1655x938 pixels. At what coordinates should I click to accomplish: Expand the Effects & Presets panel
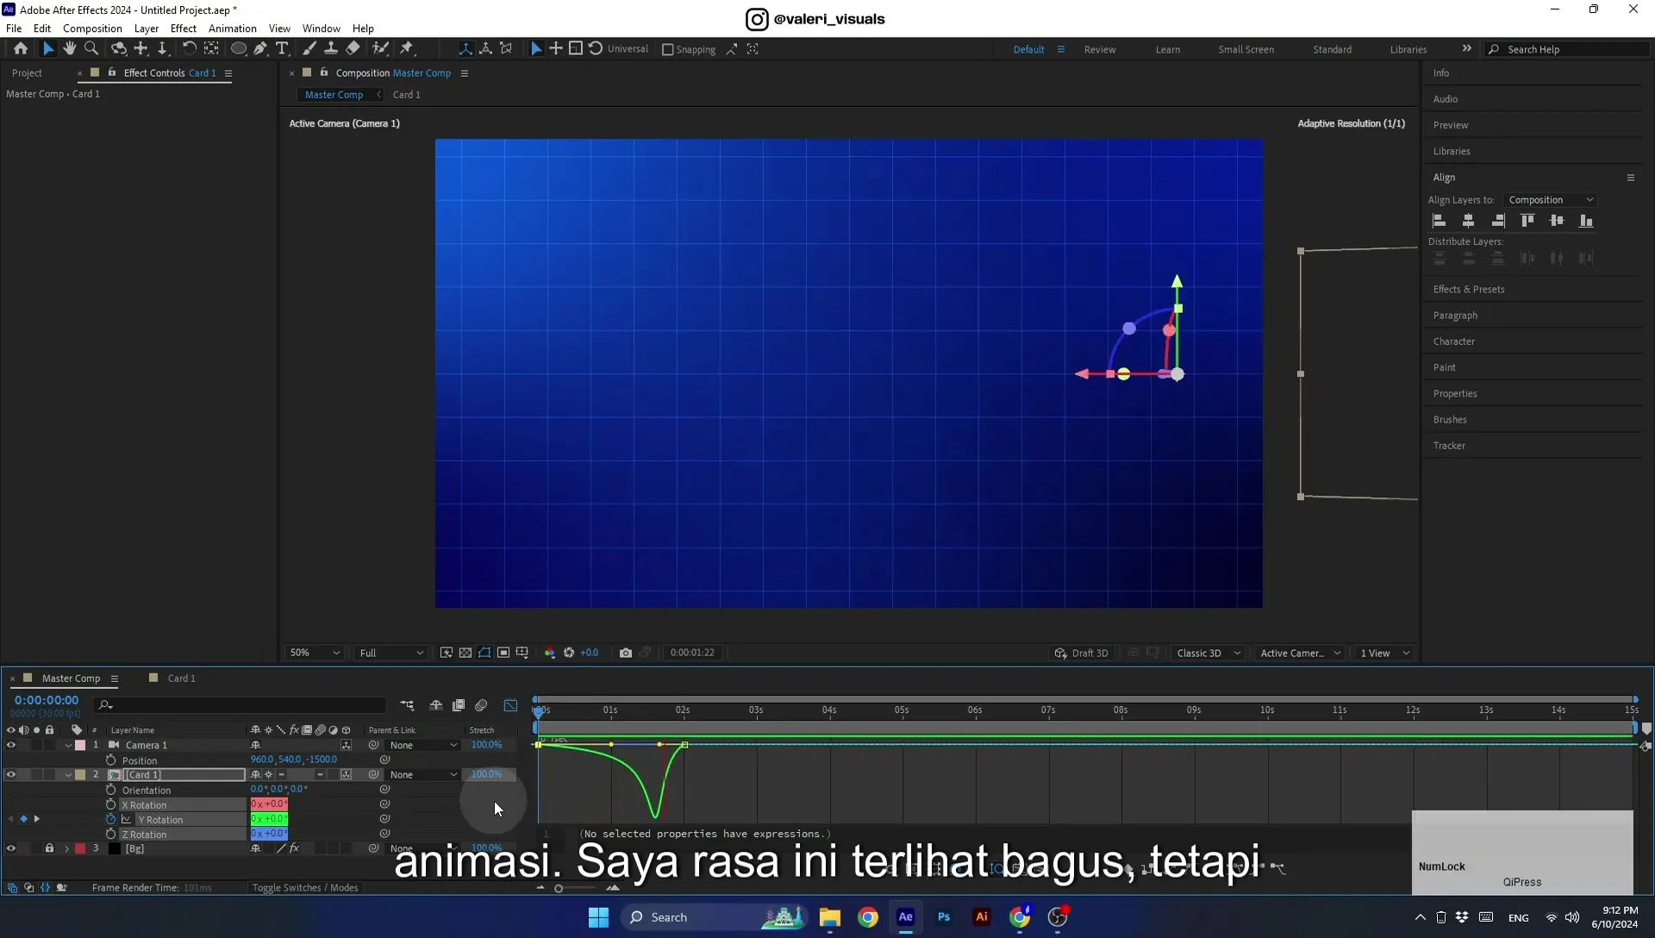[1469, 290]
